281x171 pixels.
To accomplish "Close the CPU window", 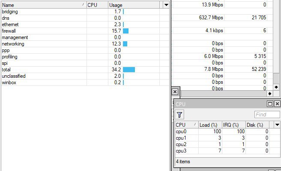I will click(x=277, y=104).
